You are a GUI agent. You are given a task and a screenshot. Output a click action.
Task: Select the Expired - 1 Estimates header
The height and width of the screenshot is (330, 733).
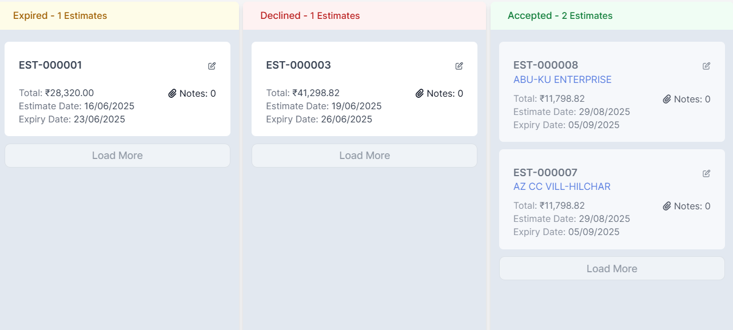pos(60,15)
